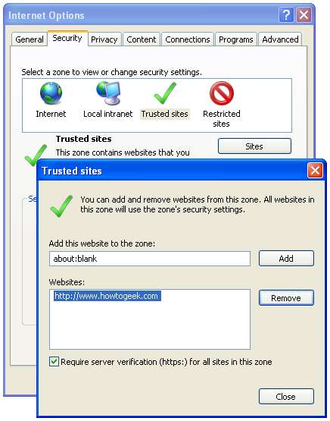Select the Trusted sites green checkmark zone
The height and width of the screenshot is (421, 330).
pyautogui.click(x=165, y=93)
